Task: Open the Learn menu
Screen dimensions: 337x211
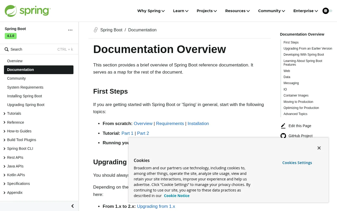Action: [181, 11]
